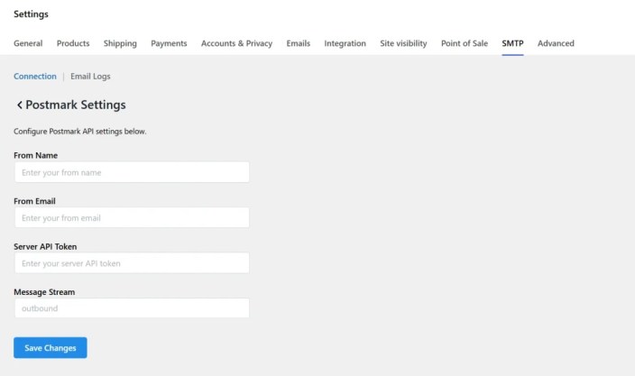Save Changes to Postmark settings
The image size is (635, 376).
[x=51, y=348]
